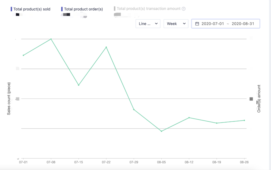
Task: Click the Week dropdown chevron arrow
Action: pyautogui.click(x=184, y=24)
